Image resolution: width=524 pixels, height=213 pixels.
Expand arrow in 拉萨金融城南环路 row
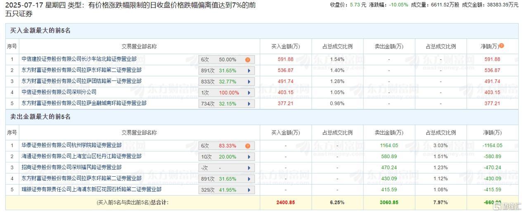click(249, 104)
